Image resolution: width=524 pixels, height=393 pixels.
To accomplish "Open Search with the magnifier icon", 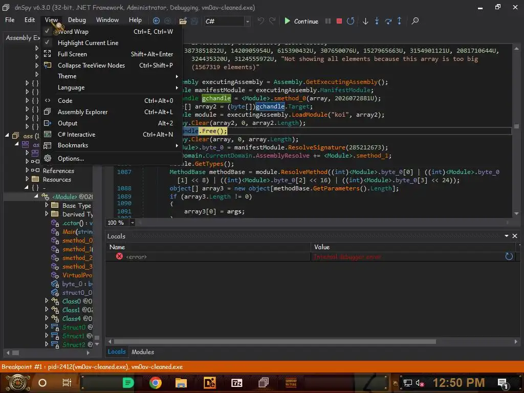I will tap(414, 20).
